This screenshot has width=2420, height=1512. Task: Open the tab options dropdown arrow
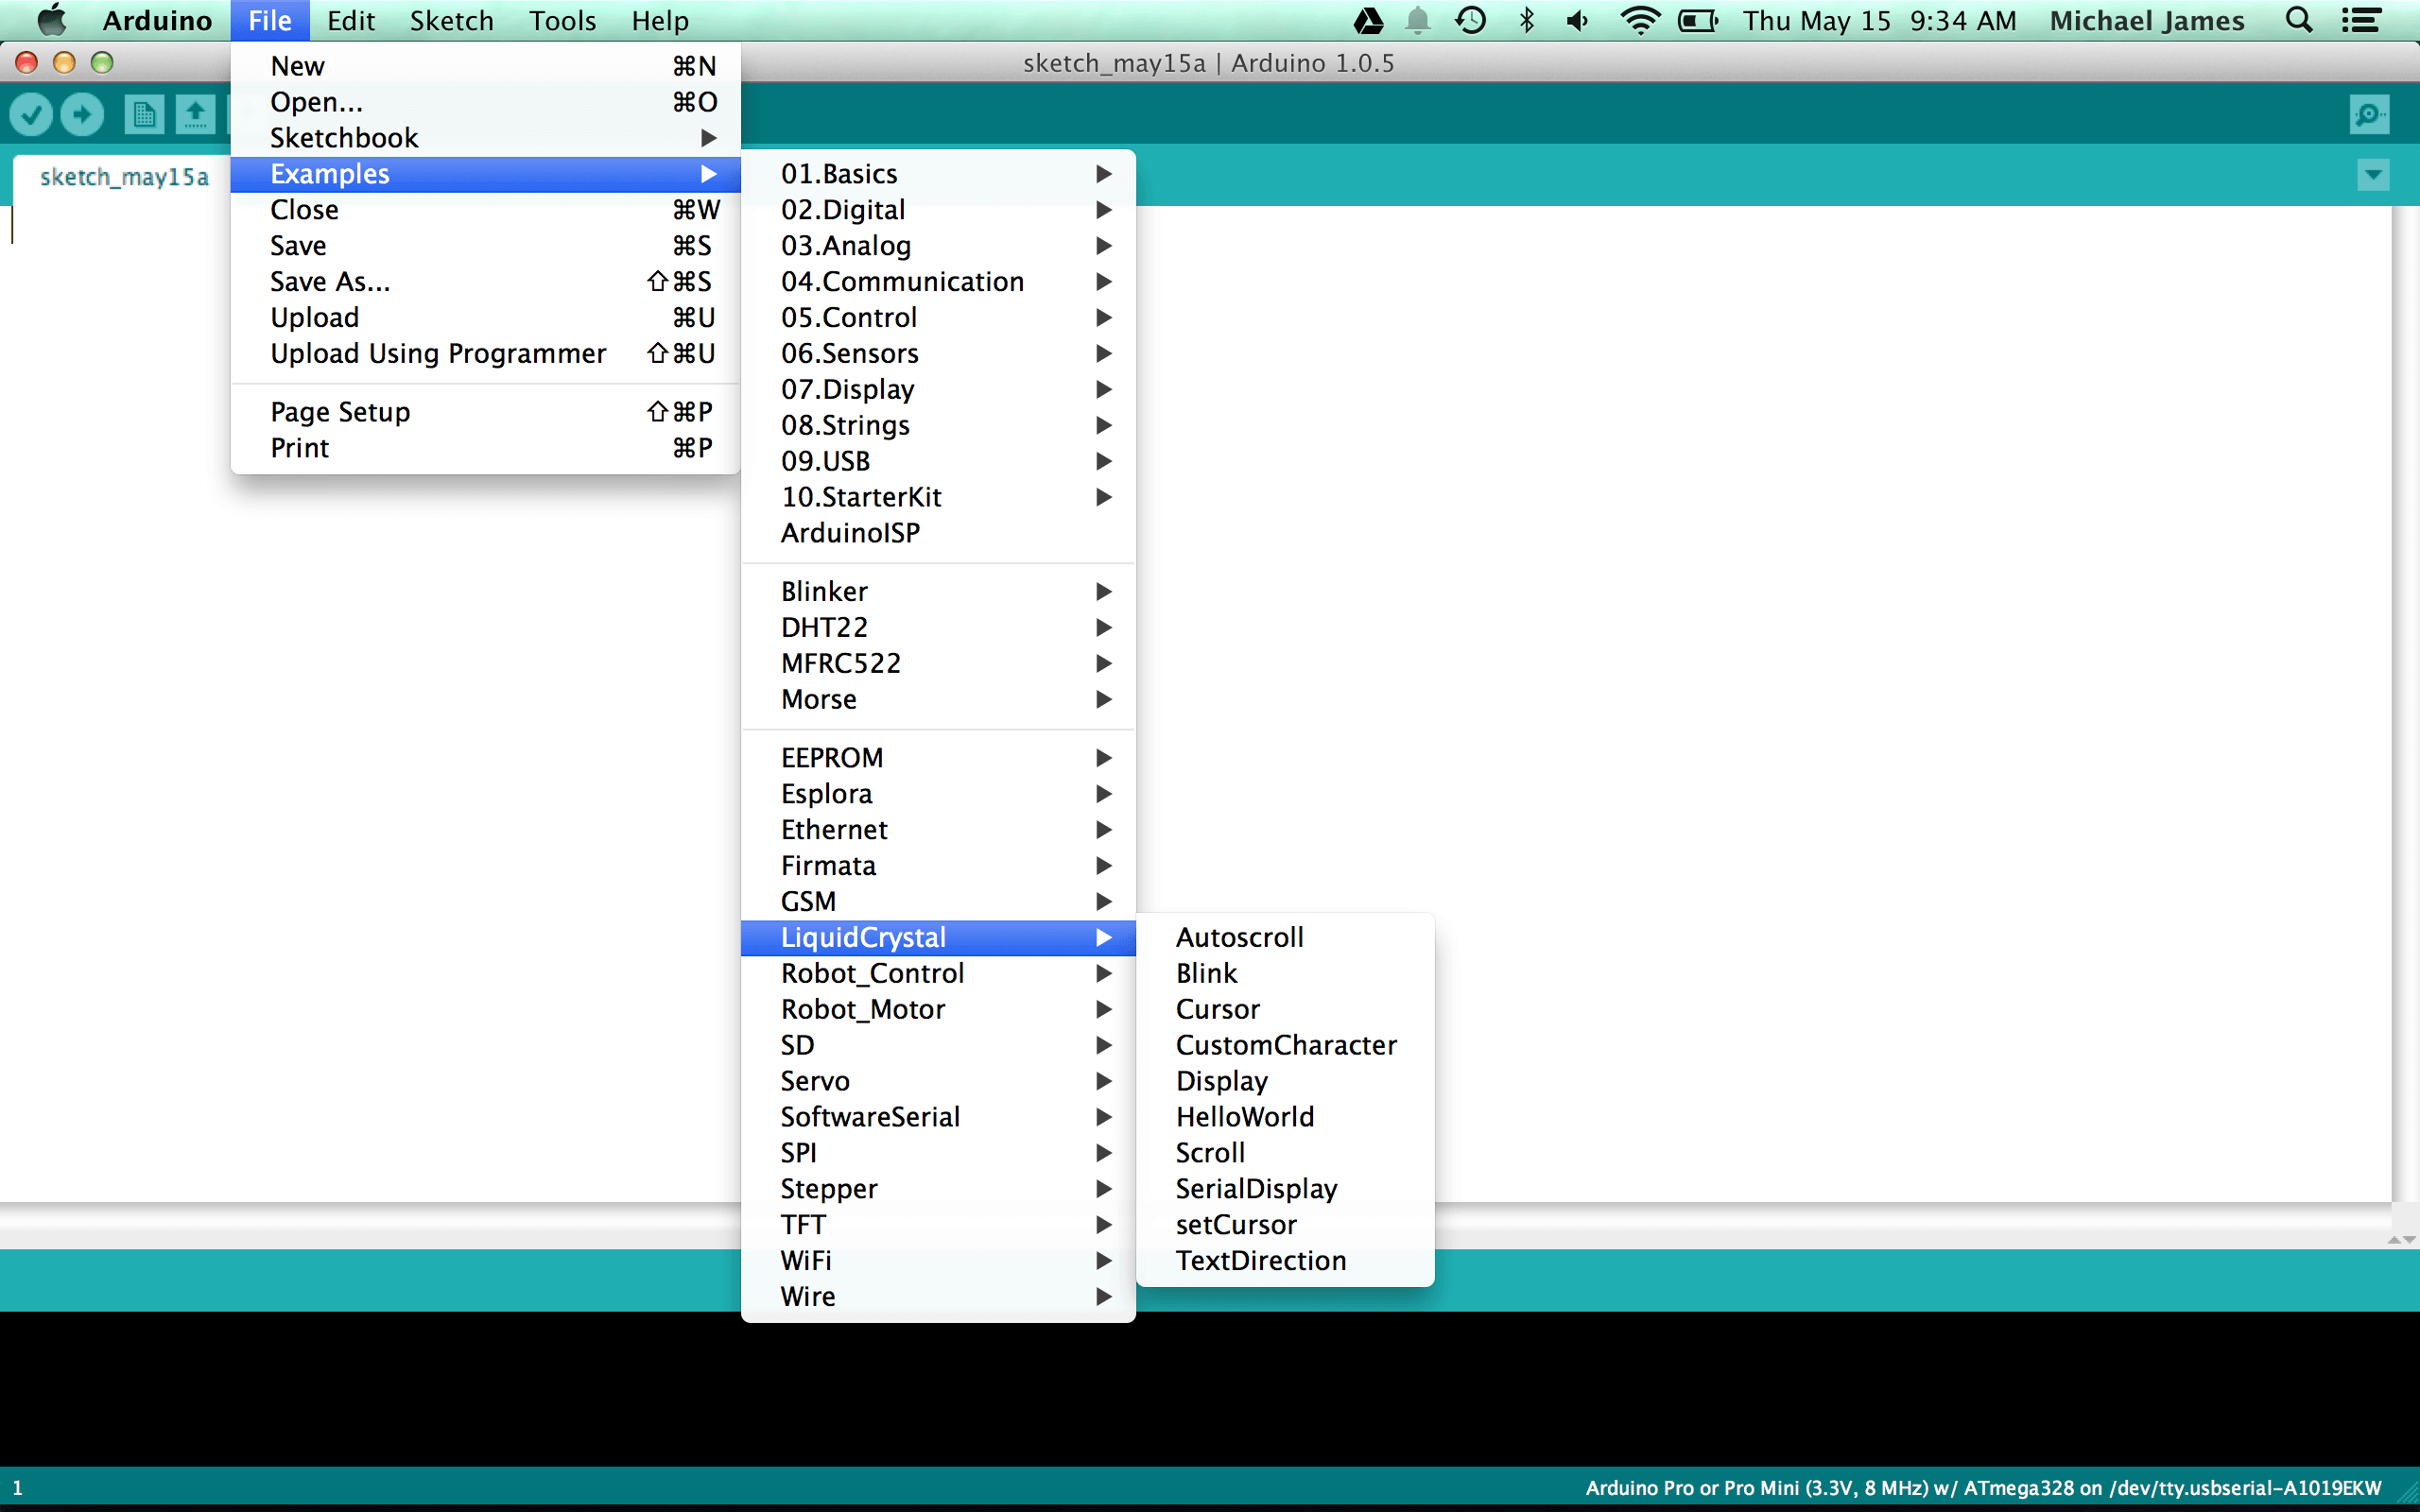point(2372,176)
